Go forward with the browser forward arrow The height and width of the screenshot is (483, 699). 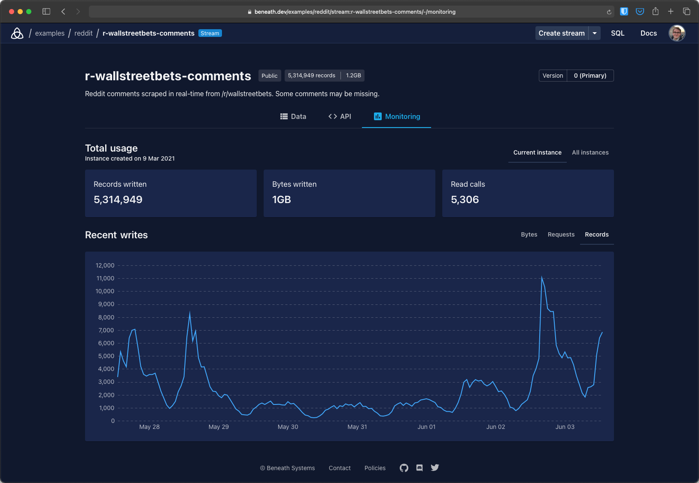point(78,12)
